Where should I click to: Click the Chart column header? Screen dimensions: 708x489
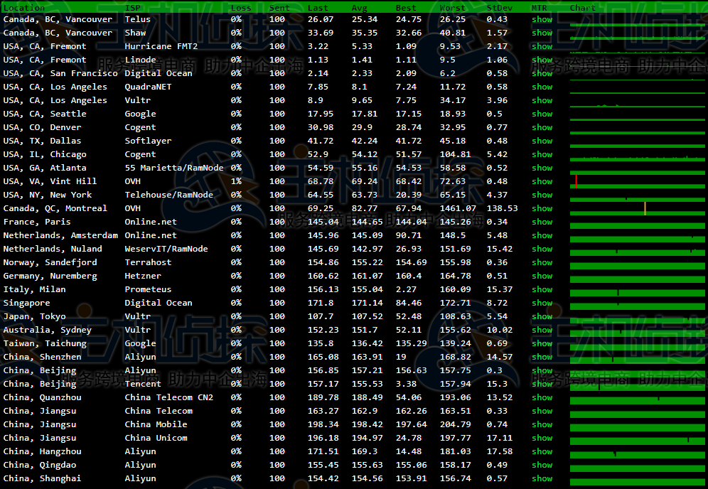[582, 8]
